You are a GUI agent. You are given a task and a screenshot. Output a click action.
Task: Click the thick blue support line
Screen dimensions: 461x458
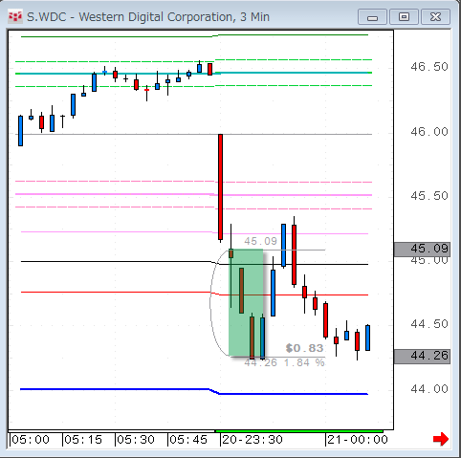tap(194, 391)
